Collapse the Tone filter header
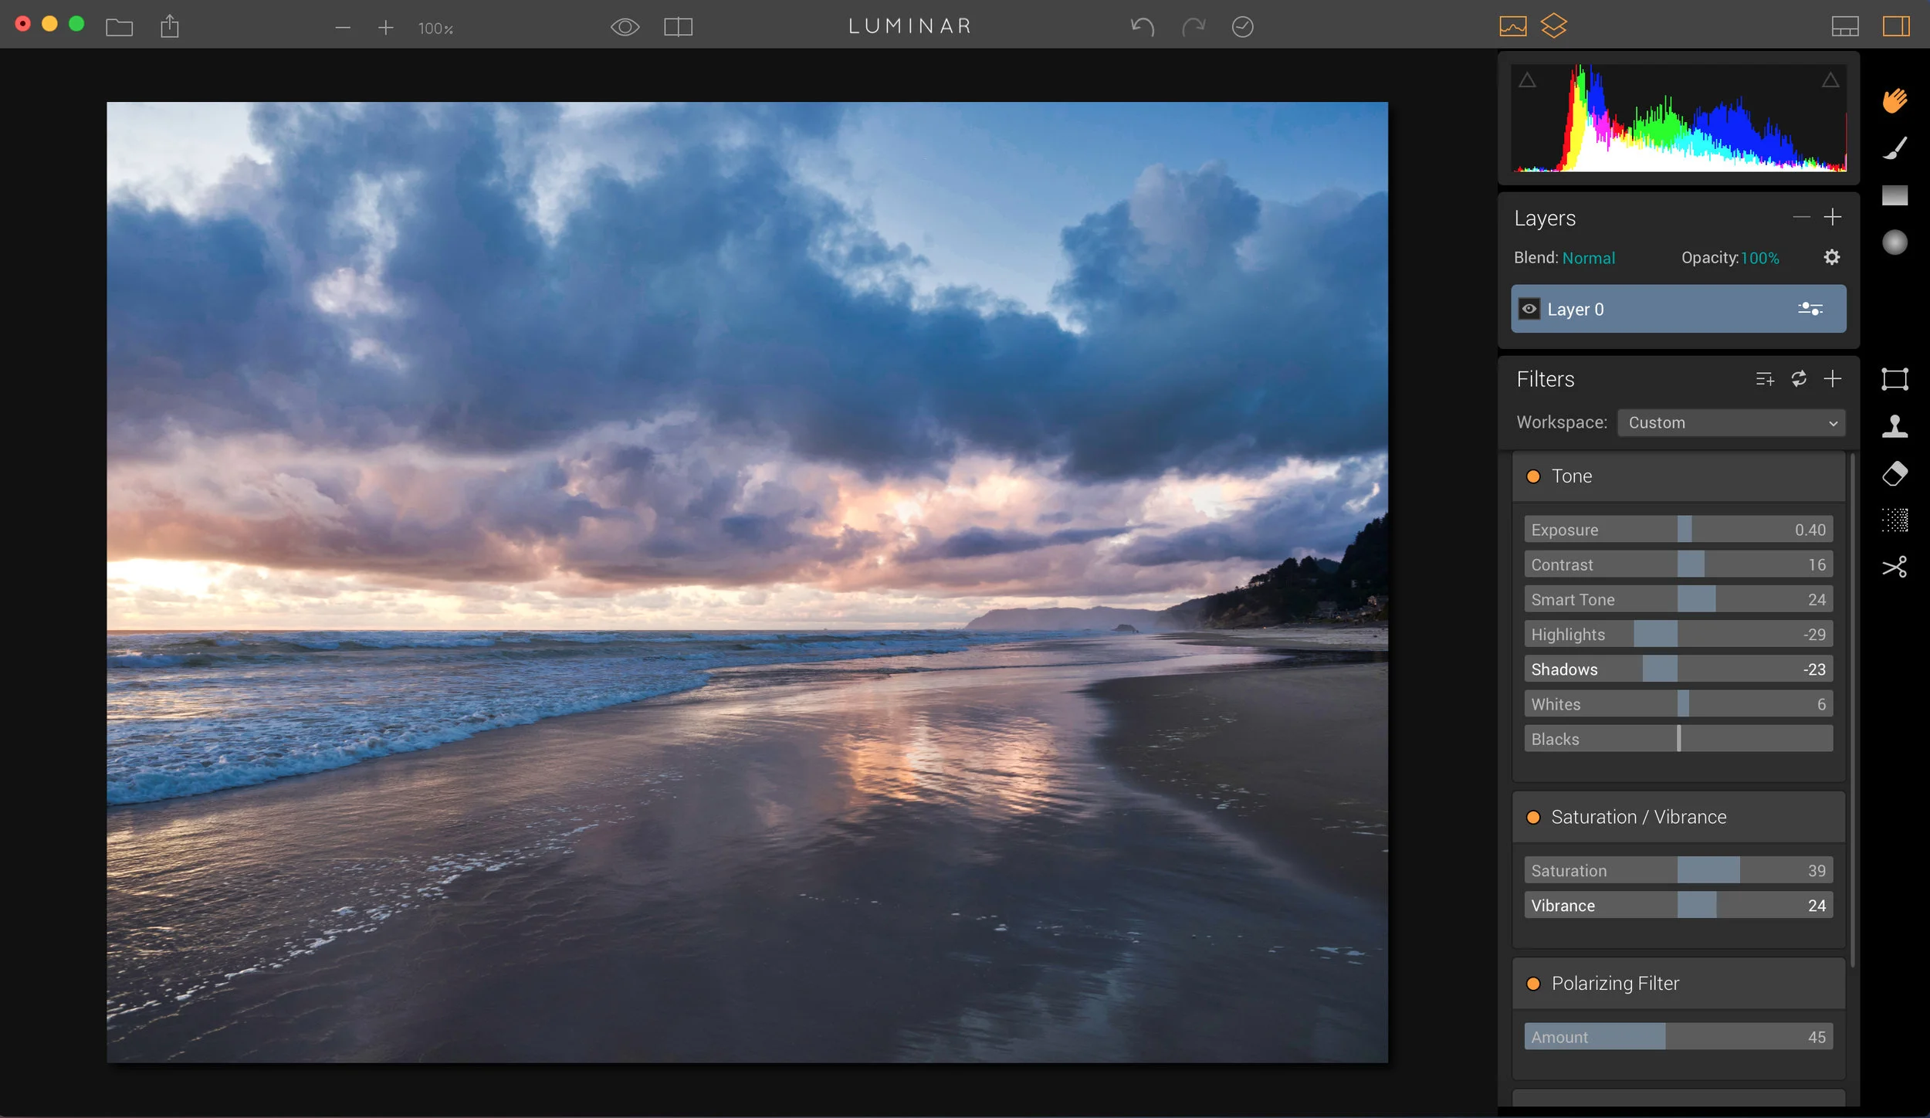Image resolution: width=1930 pixels, height=1118 pixels. click(x=1678, y=476)
